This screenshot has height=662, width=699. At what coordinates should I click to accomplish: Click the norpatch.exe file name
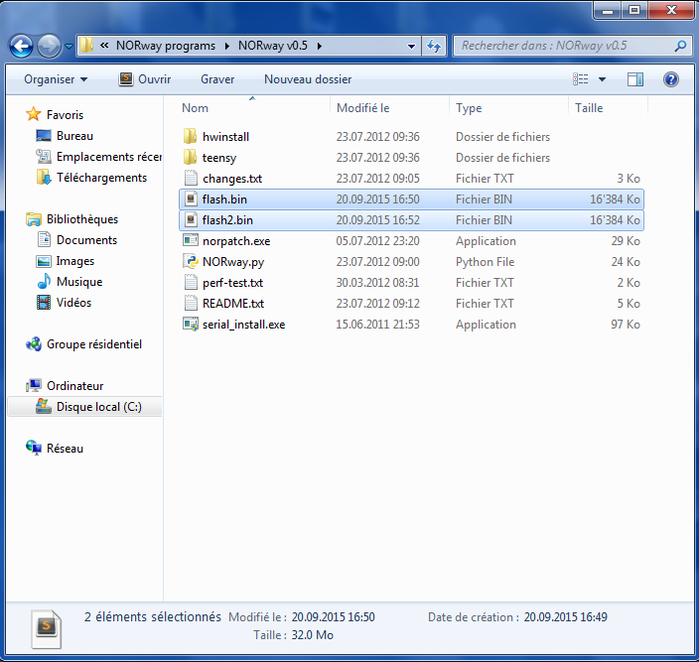236,241
